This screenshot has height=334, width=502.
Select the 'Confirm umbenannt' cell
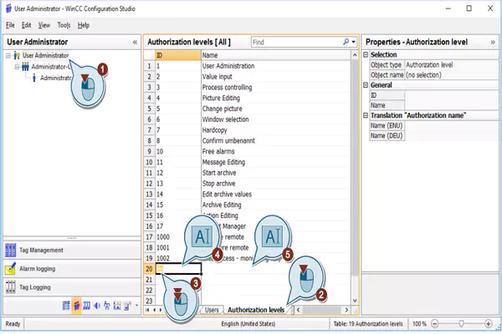(x=276, y=140)
